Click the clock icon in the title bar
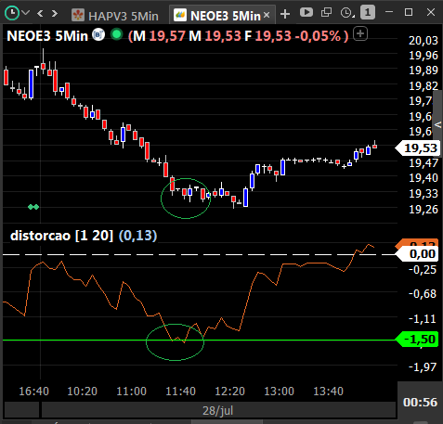 tap(12, 13)
